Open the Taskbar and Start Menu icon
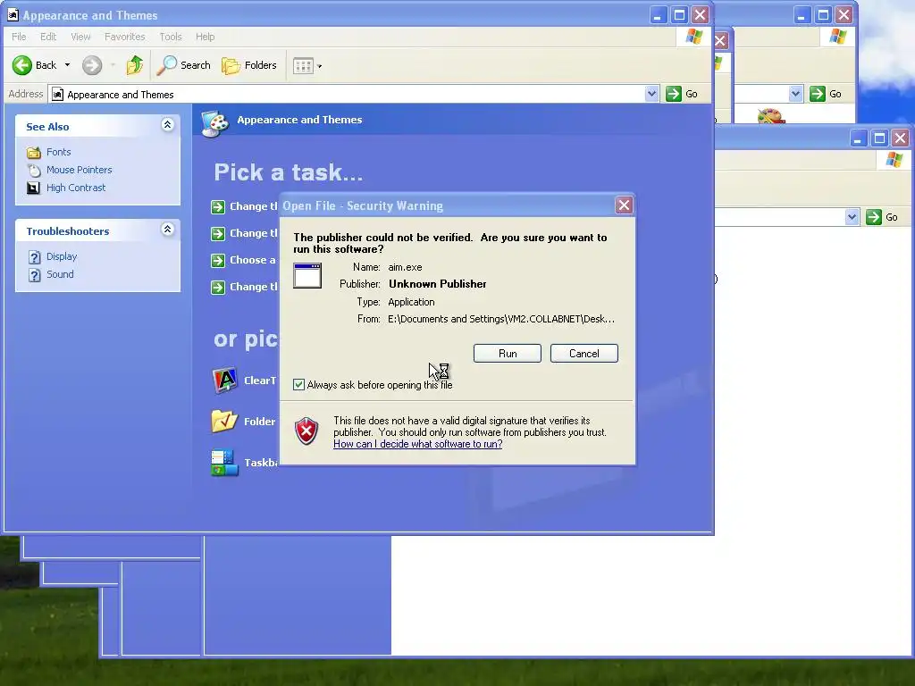915x686 pixels. tap(224, 463)
